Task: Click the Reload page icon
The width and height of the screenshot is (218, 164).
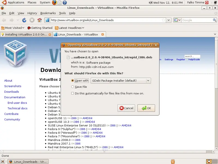Action: (24, 20)
